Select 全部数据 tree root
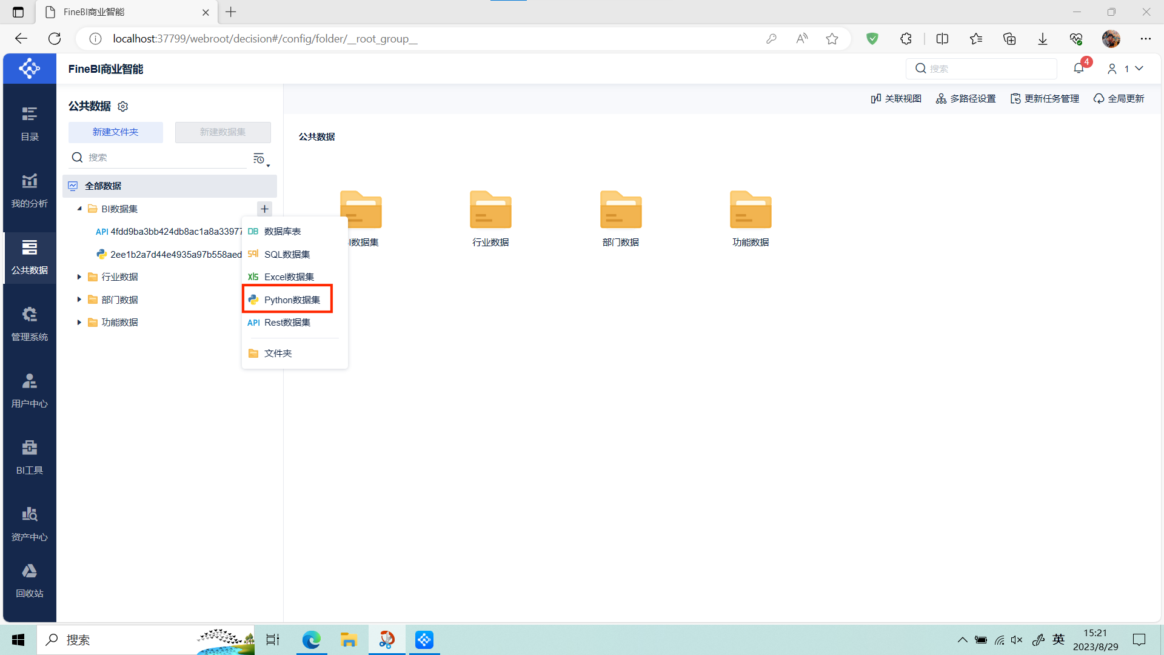This screenshot has height=655, width=1164. pos(170,186)
